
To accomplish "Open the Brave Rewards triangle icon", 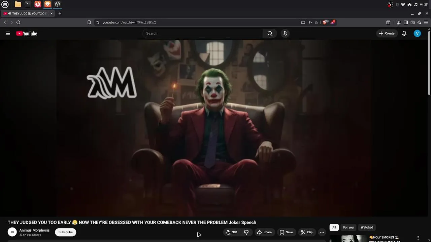I will click(333, 22).
